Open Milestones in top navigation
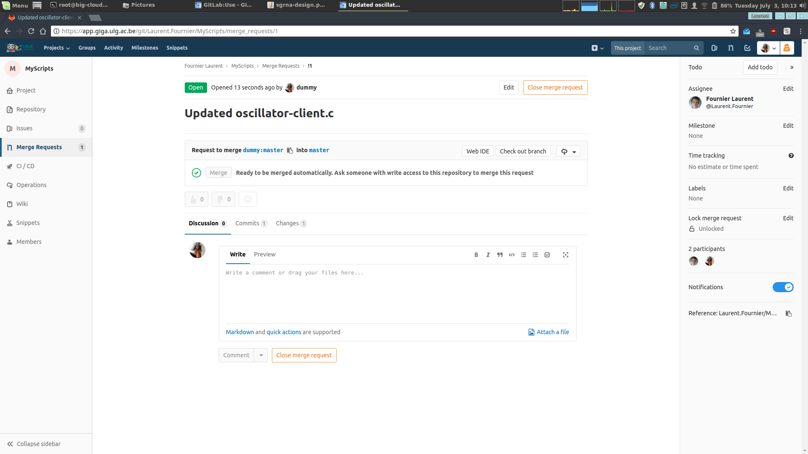The height and width of the screenshot is (454, 808). click(x=145, y=48)
